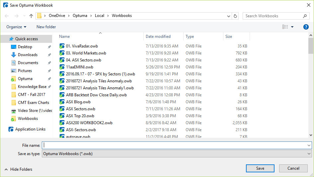Click the pin icon beside Desktop
The image size is (314, 177).
pos(49,47)
